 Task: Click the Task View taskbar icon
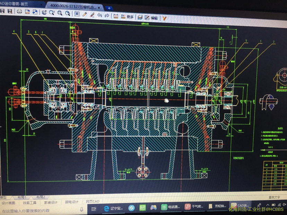pos(94,209)
